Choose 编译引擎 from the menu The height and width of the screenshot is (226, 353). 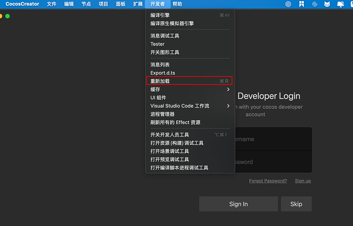(x=190, y=15)
